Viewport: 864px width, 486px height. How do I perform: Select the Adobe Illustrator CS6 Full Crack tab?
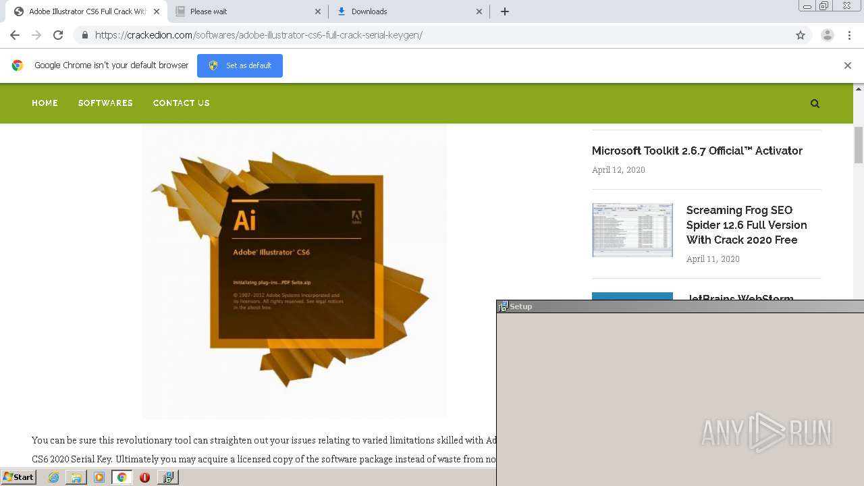click(86, 11)
